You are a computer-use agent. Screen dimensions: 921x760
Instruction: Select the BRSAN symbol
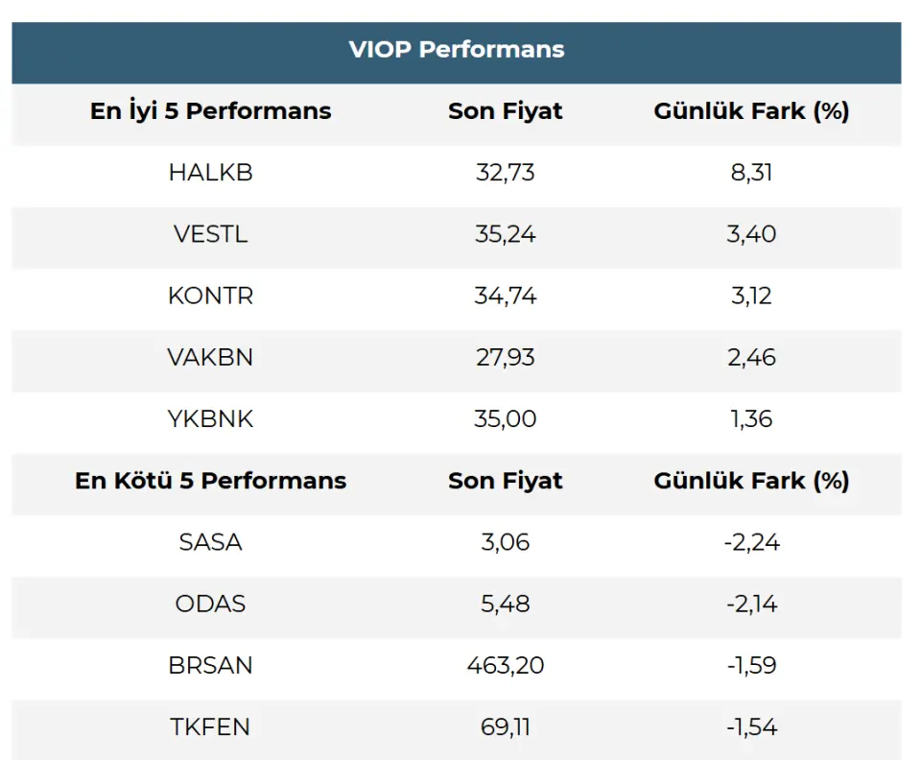[210, 665]
